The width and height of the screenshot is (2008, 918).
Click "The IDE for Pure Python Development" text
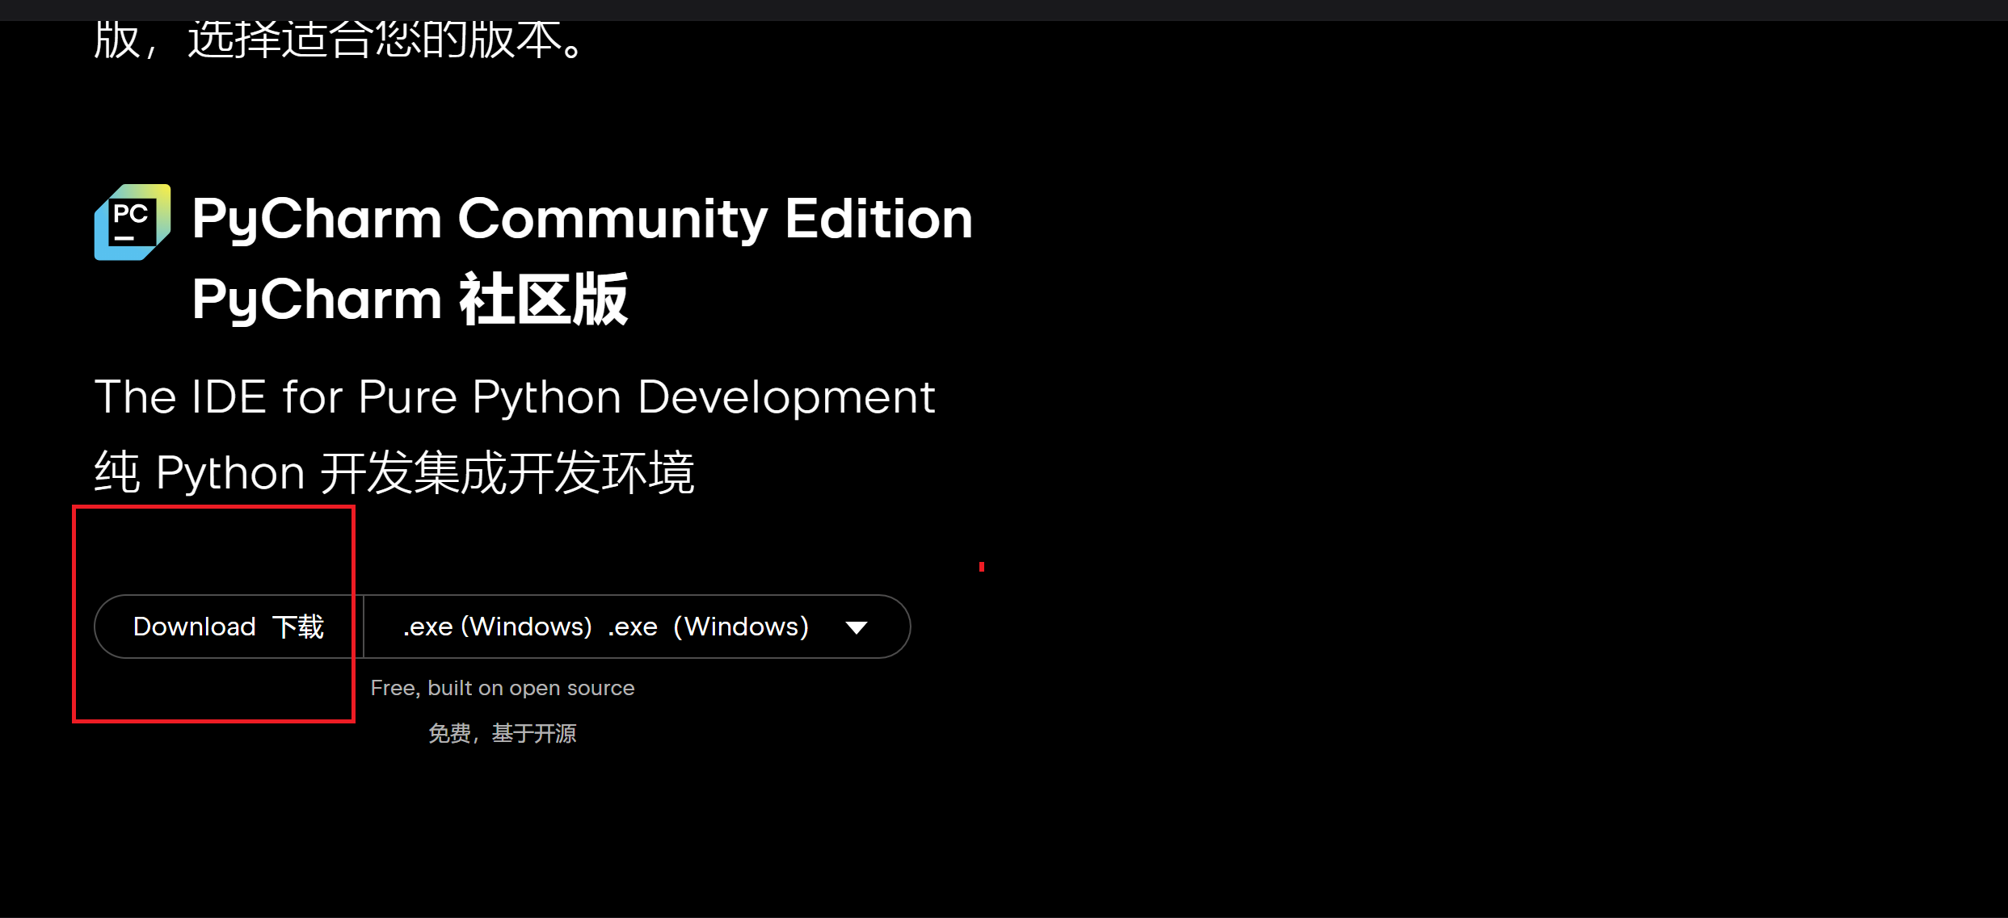[x=515, y=397]
